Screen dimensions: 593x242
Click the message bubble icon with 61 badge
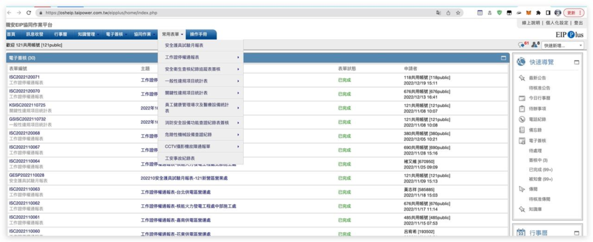pyautogui.click(x=522, y=45)
